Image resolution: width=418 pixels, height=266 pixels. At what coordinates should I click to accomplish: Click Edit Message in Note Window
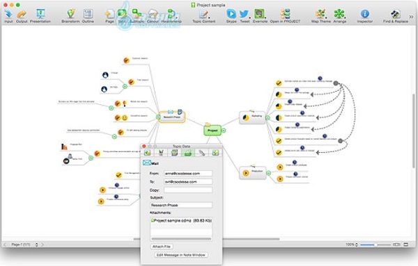[181, 255]
